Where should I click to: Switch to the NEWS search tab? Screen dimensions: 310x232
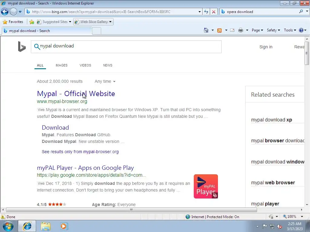point(107,65)
